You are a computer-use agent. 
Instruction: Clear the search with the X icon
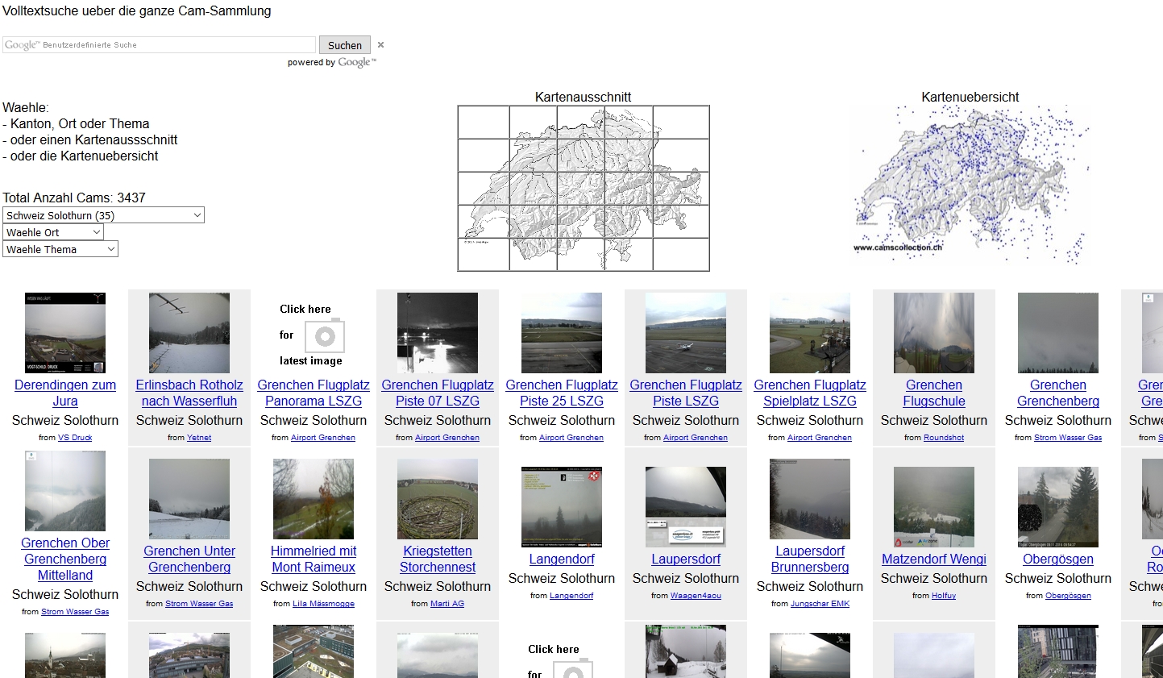[x=381, y=45]
